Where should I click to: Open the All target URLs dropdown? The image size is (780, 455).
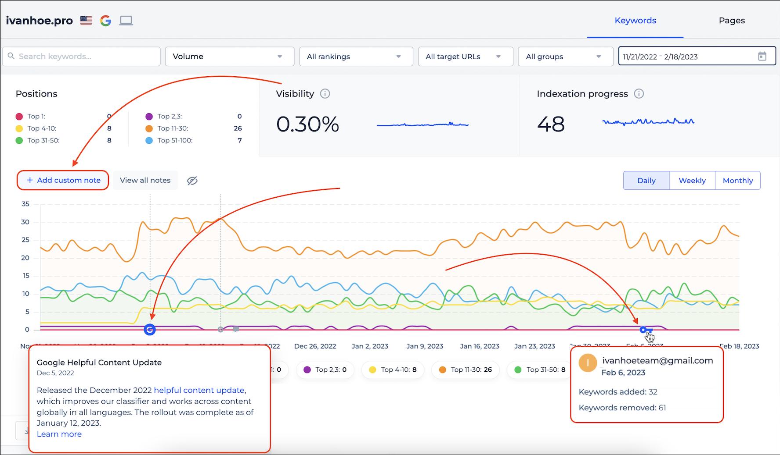(x=466, y=57)
